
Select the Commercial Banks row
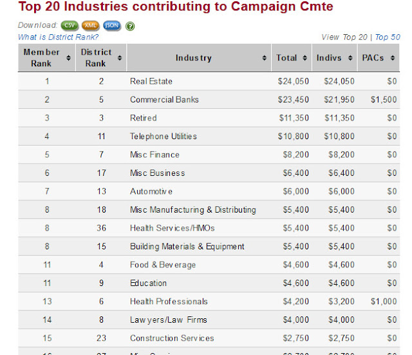(x=164, y=100)
